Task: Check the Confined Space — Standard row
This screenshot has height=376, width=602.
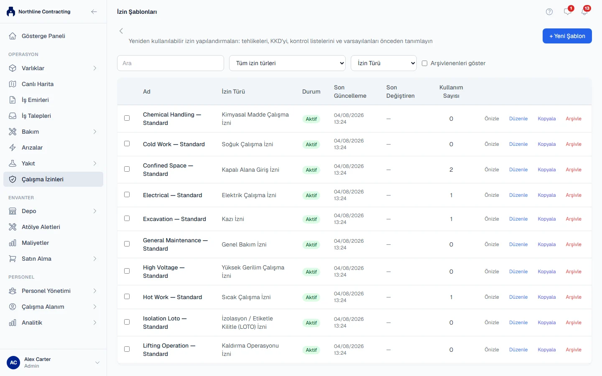Action: coord(127,169)
